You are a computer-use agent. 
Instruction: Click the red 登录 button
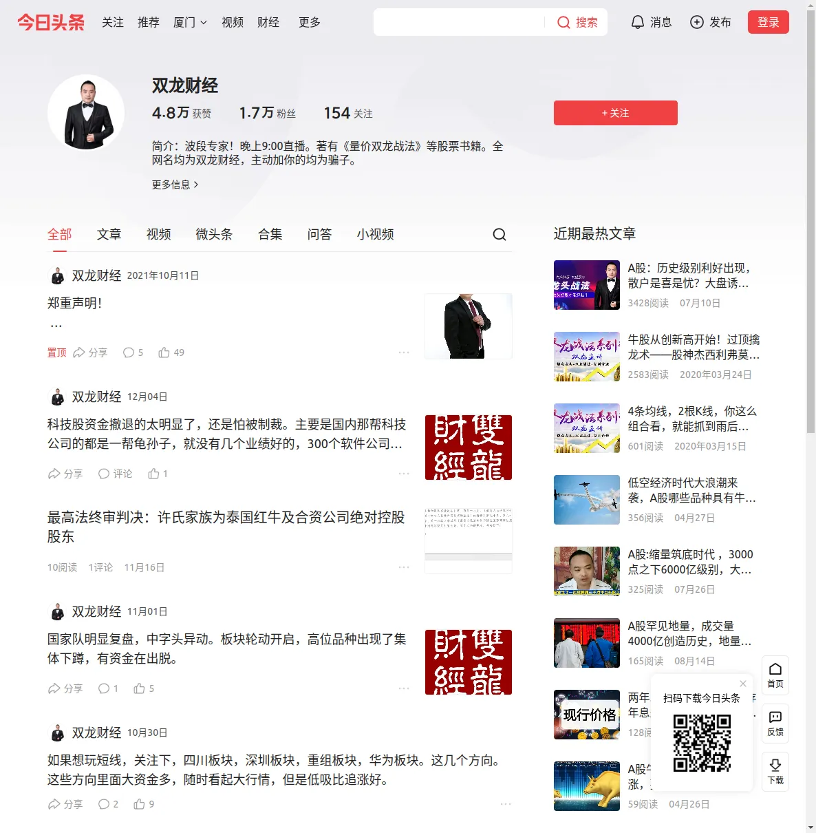click(769, 22)
